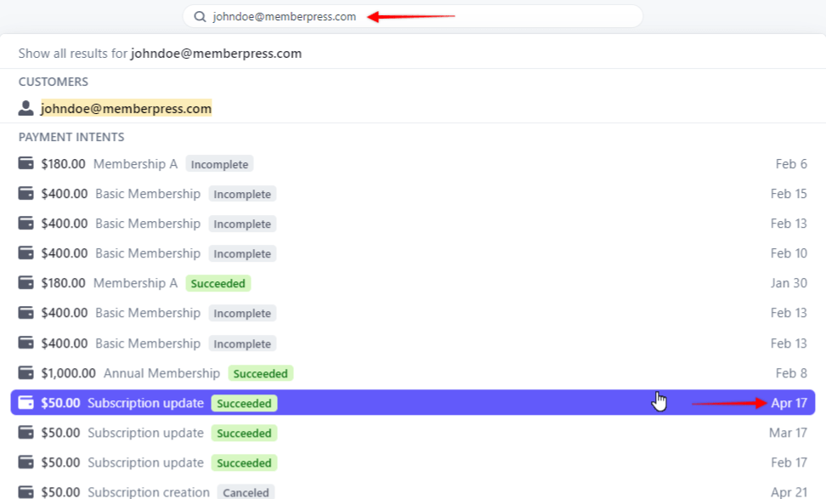Click the Canceled badge on Subscription creation

point(246,492)
